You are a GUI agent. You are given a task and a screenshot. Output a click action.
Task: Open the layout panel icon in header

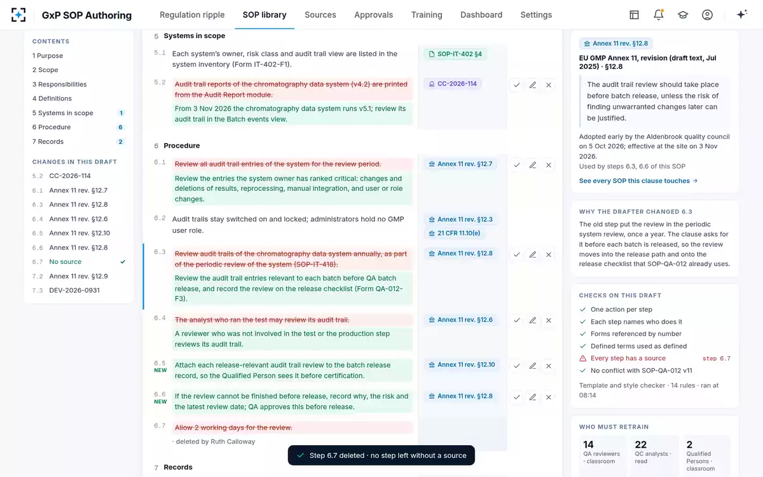point(634,15)
